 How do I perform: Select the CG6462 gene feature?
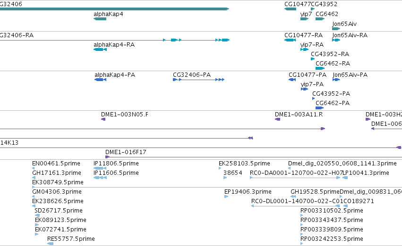click(320, 19)
